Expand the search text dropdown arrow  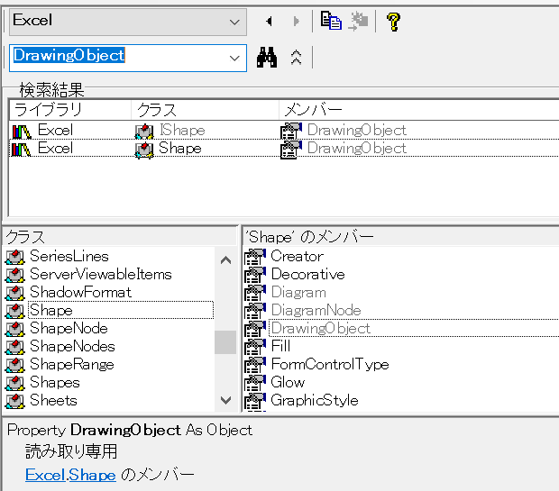(234, 58)
